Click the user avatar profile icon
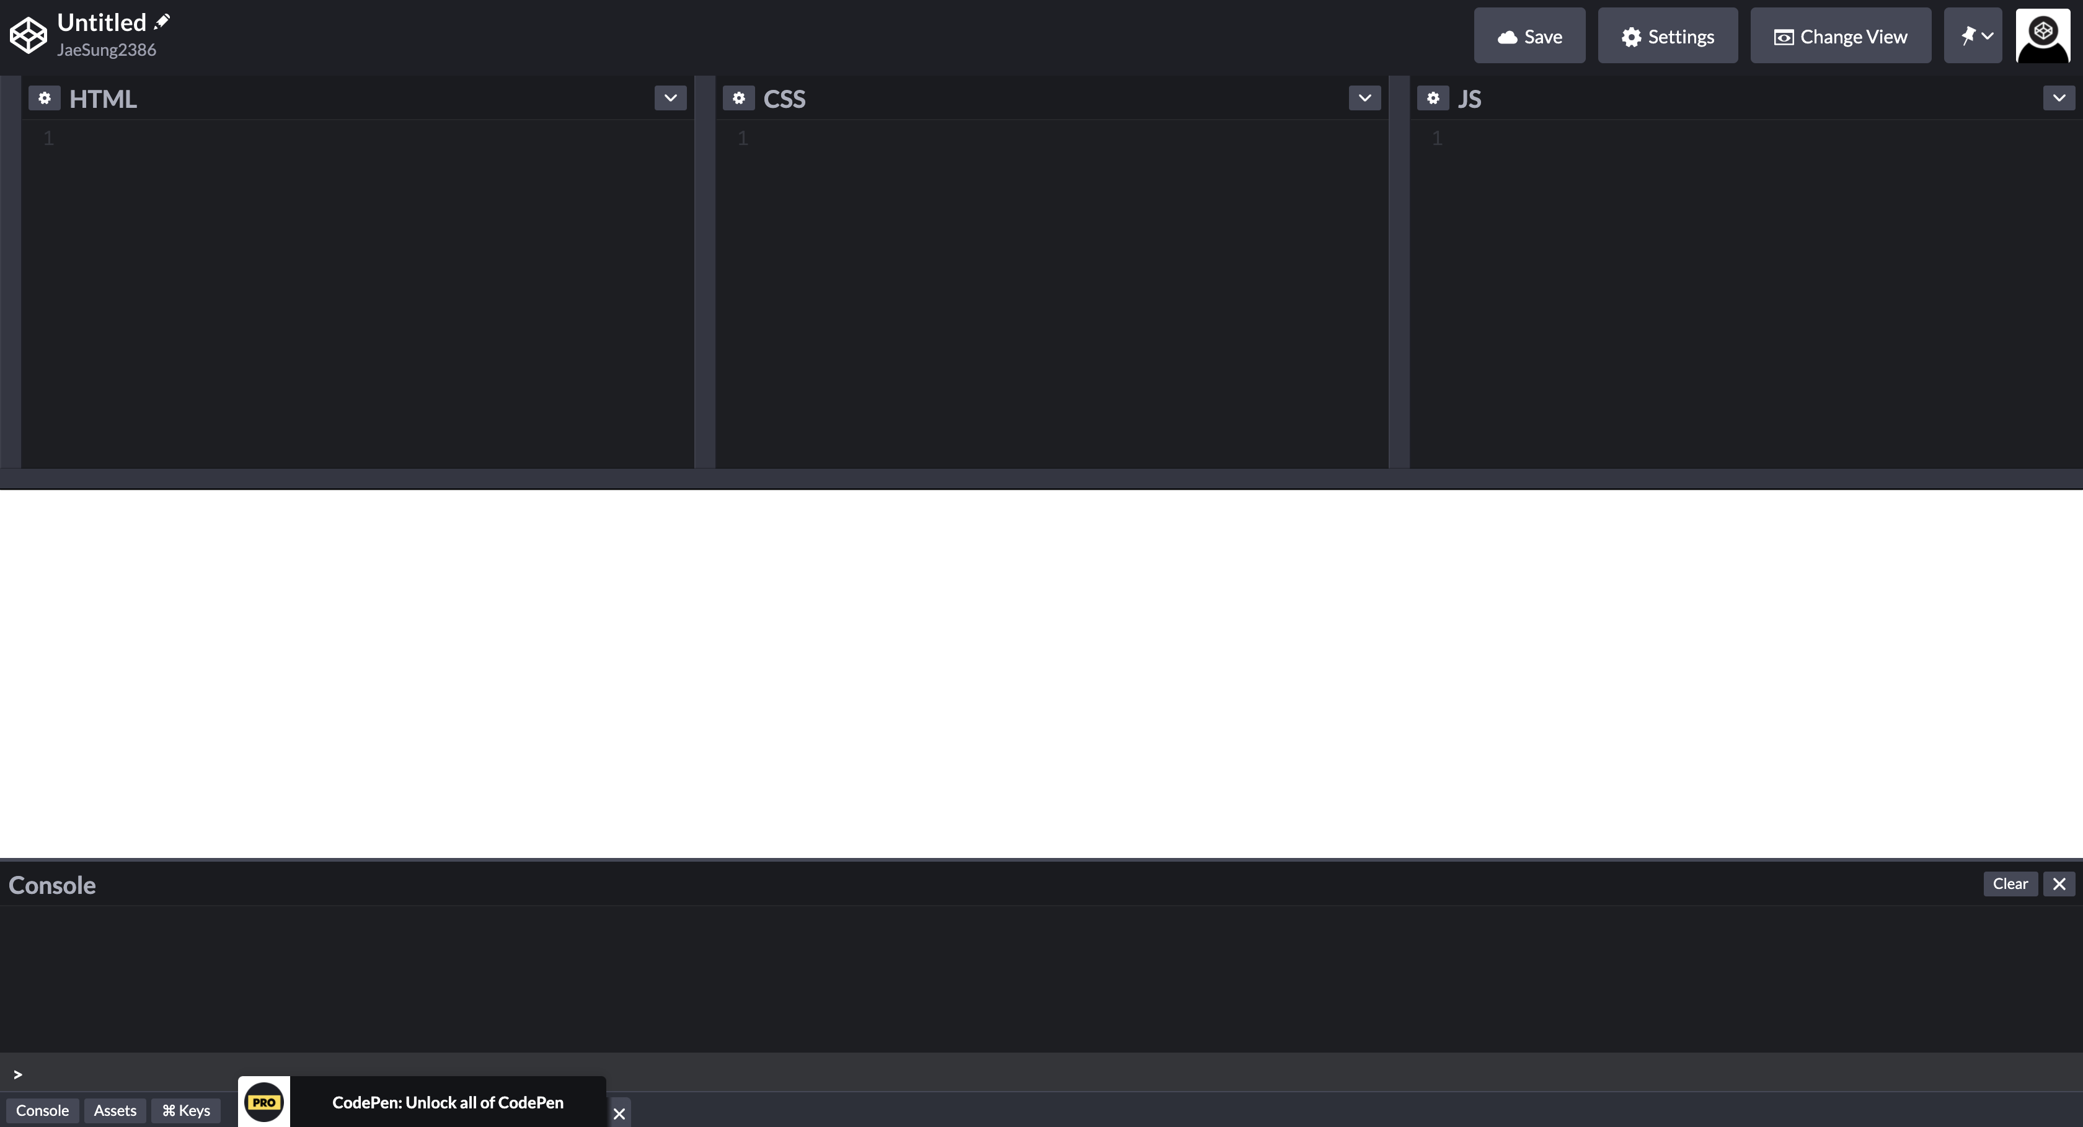2083x1127 pixels. [2043, 35]
